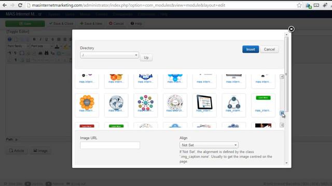332x186 pixels.
Task: Click the red Cancel toolbar button
Action: coord(116,24)
